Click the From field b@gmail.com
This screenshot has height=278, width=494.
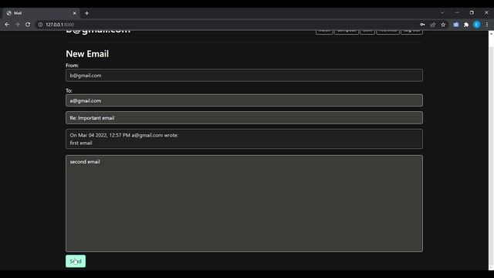tap(244, 76)
